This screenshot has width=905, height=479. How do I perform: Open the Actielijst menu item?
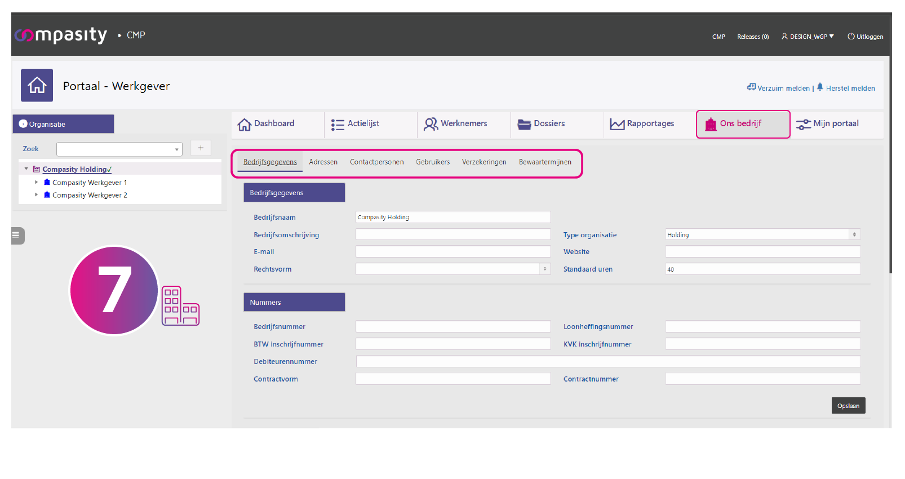pyautogui.click(x=371, y=125)
